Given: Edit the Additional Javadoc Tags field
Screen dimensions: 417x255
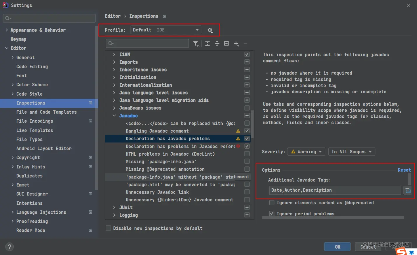Looking at the screenshot, I should click(335, 190).
